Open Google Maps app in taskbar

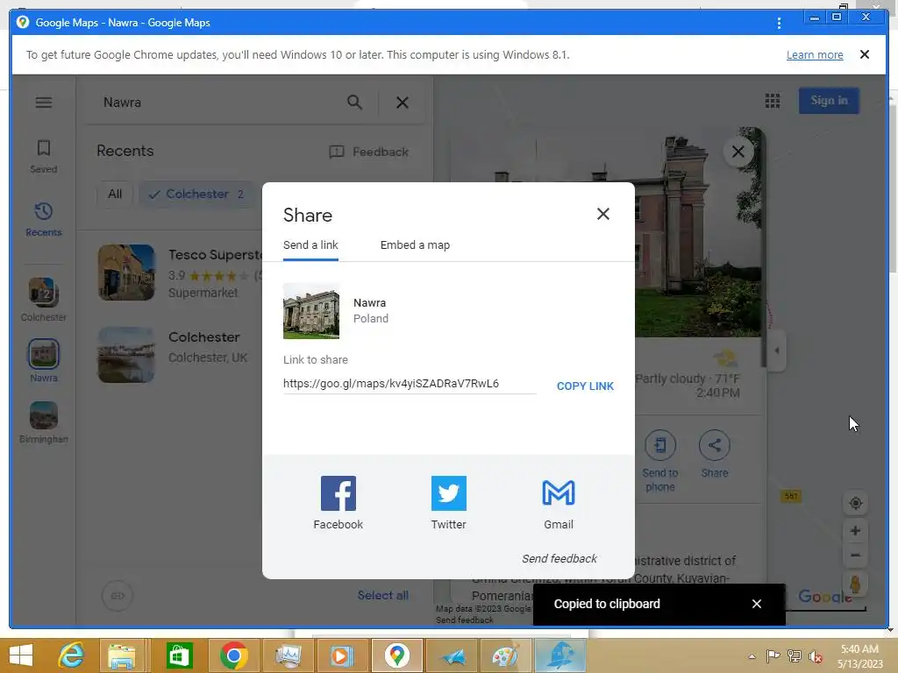pos(396,655)
